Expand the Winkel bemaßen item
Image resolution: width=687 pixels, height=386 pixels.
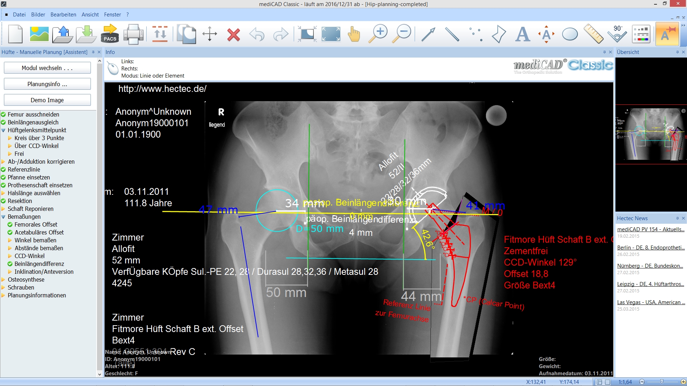pyautogui.click(x=10, y=241)
